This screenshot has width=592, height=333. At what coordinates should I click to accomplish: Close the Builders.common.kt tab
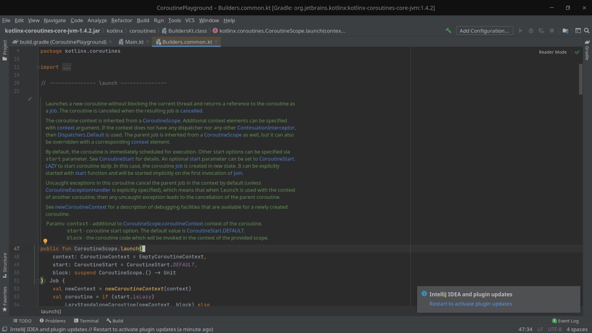(x=216, y=42)
